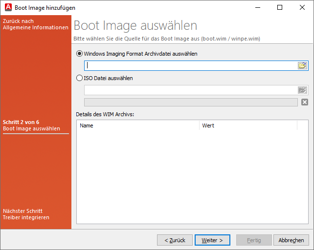Click the 'Details des WIM Archivs:' label
Screen dimensions: 314x250
coord(105,114)
